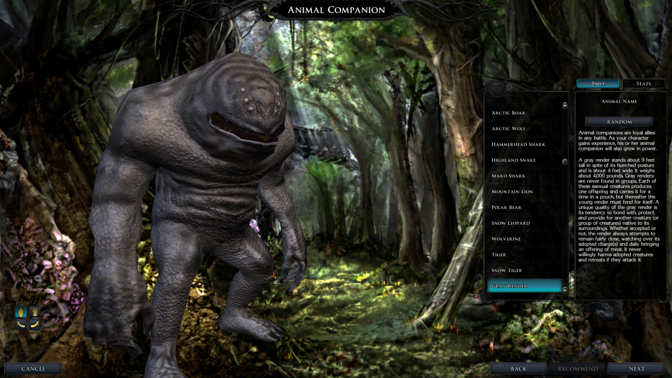Go Back to previous screen
Viewport: 672px width, 378px height.
point(518,369)
